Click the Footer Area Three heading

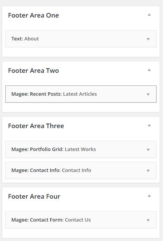tap(36, 126)
